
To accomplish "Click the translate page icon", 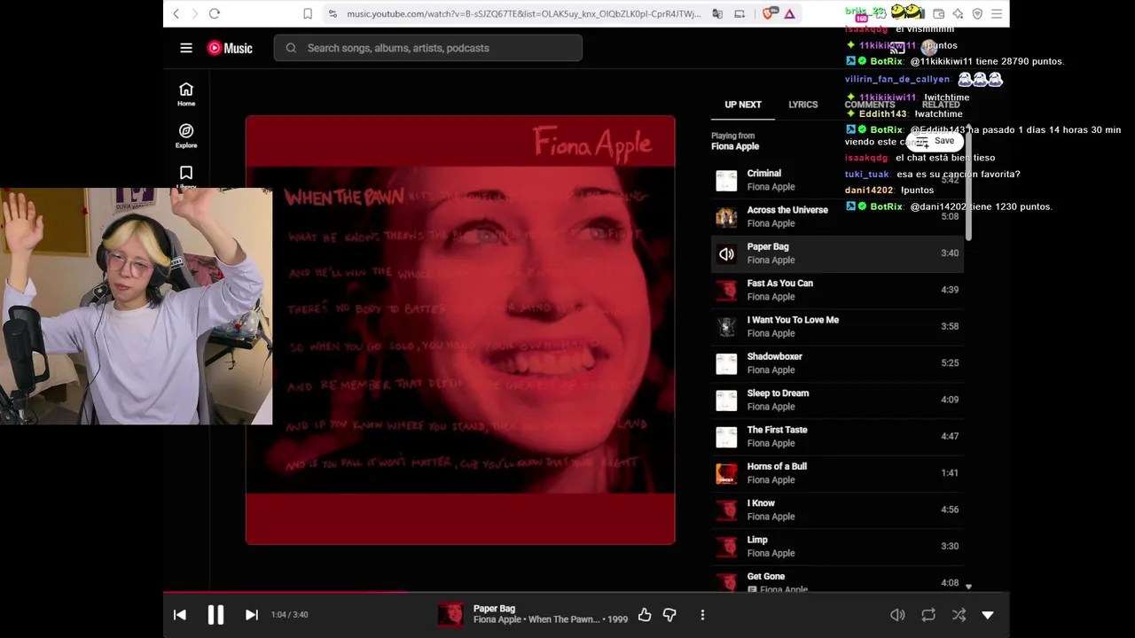I will click(717, 13).
